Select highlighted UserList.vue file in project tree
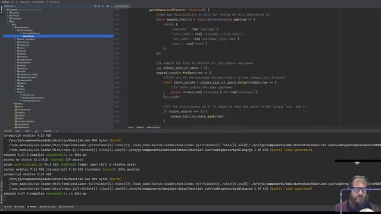The width and height of the screenshot is (381, 214). tap(58, 36)
